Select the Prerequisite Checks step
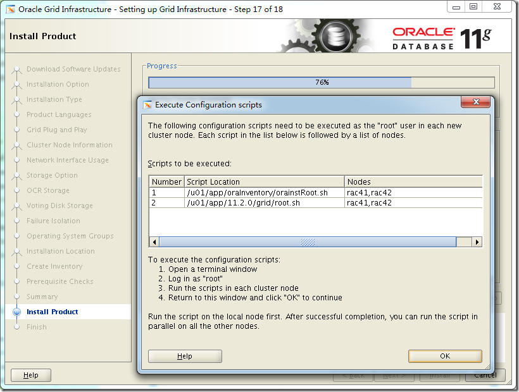Viewport: 519px width, 392px height. click(x=60, y=281)
